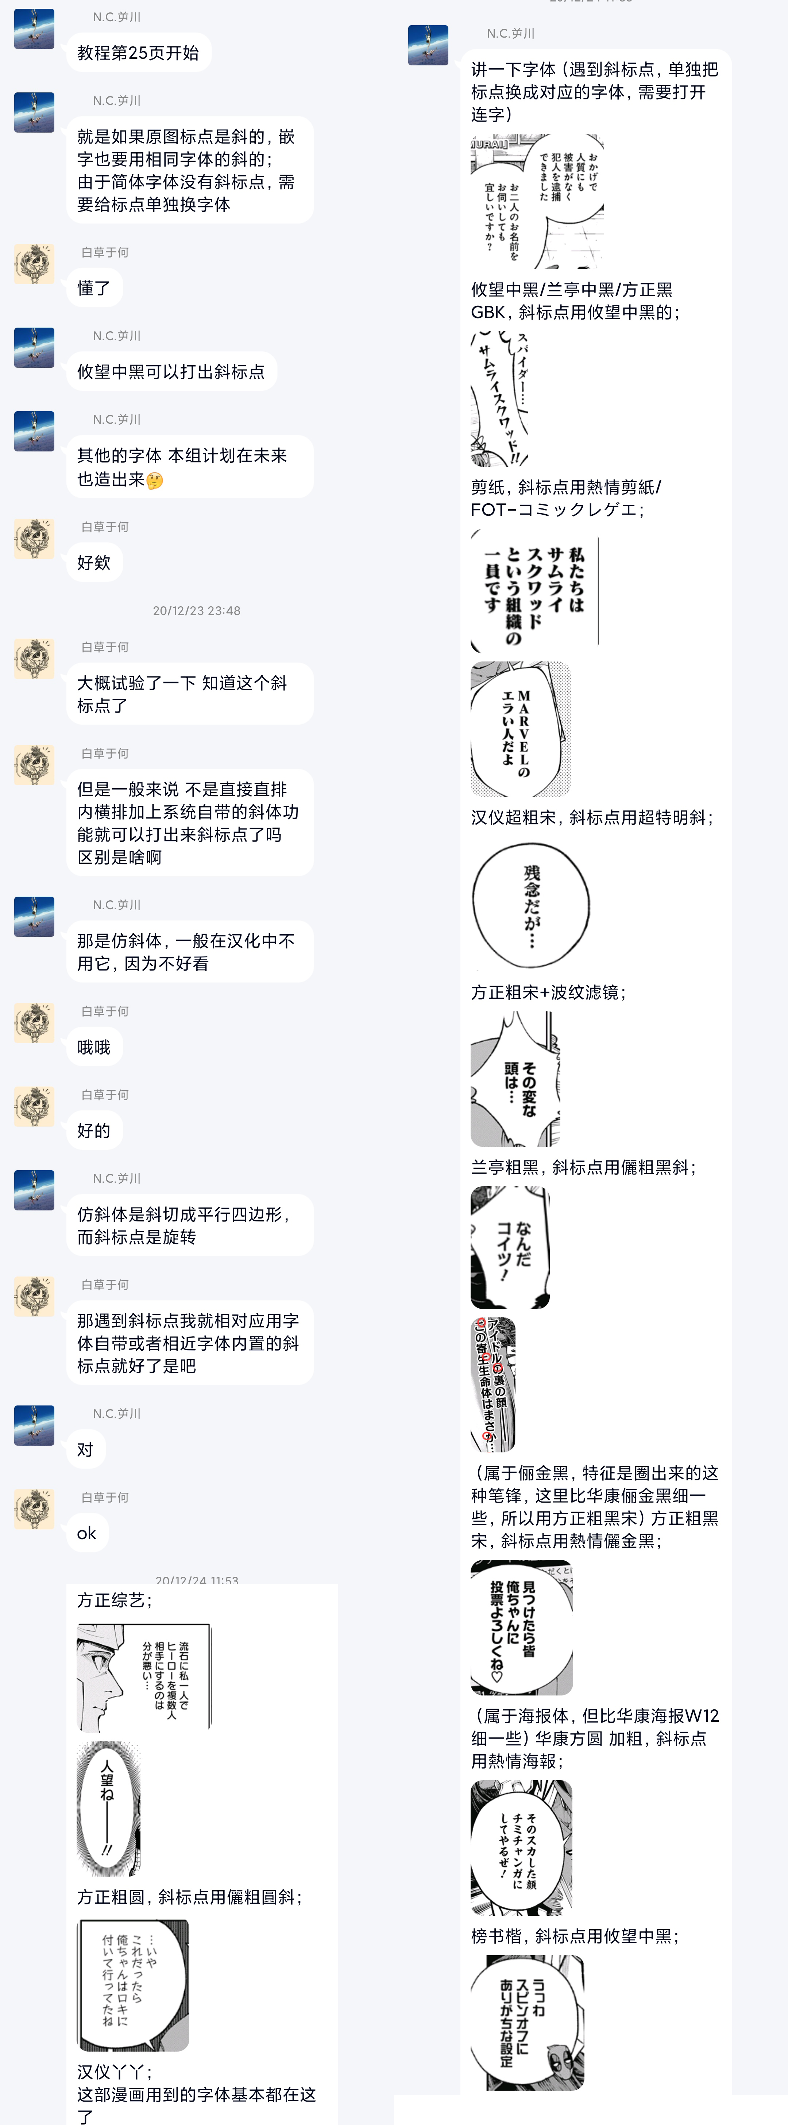
Task: Click N.C.泸川's avatar beside the "对" reply
Action: (x=34, y=1426)
